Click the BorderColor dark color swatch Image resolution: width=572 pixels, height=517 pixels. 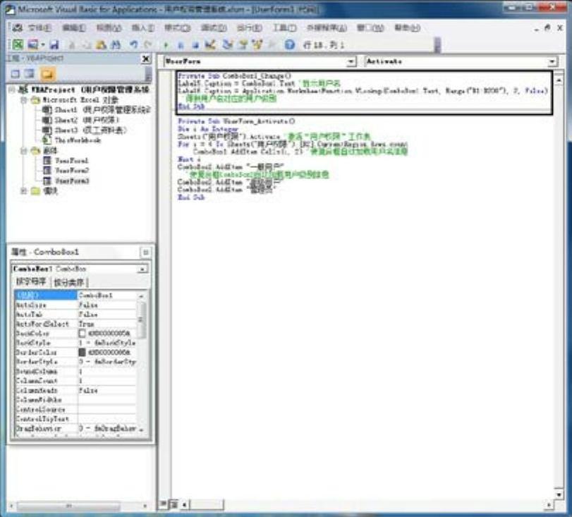pos(83,353)
